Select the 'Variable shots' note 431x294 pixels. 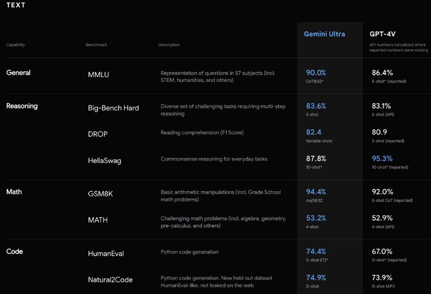319,141
